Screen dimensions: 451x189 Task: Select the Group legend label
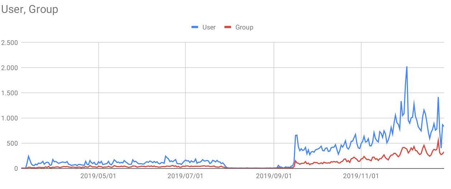tap(244, 27)
